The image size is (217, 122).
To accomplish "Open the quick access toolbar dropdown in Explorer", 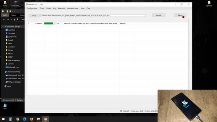I will click(13, 11).
